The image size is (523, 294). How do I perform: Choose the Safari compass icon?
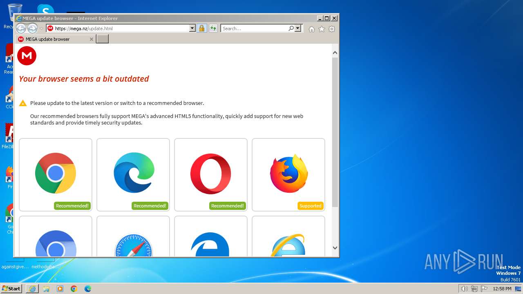134,245
